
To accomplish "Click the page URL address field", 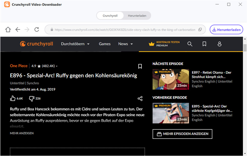I will pos(125,29).
